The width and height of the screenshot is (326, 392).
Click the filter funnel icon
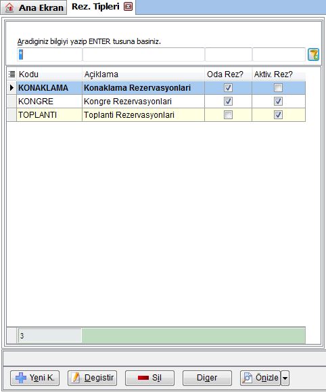tap(313, 54)
